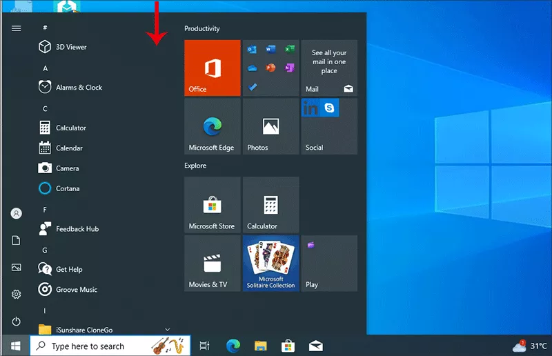The width and height of the screenshot is (552, 356).
Task: Click the Productivity group heading
Action: point(201,28)
